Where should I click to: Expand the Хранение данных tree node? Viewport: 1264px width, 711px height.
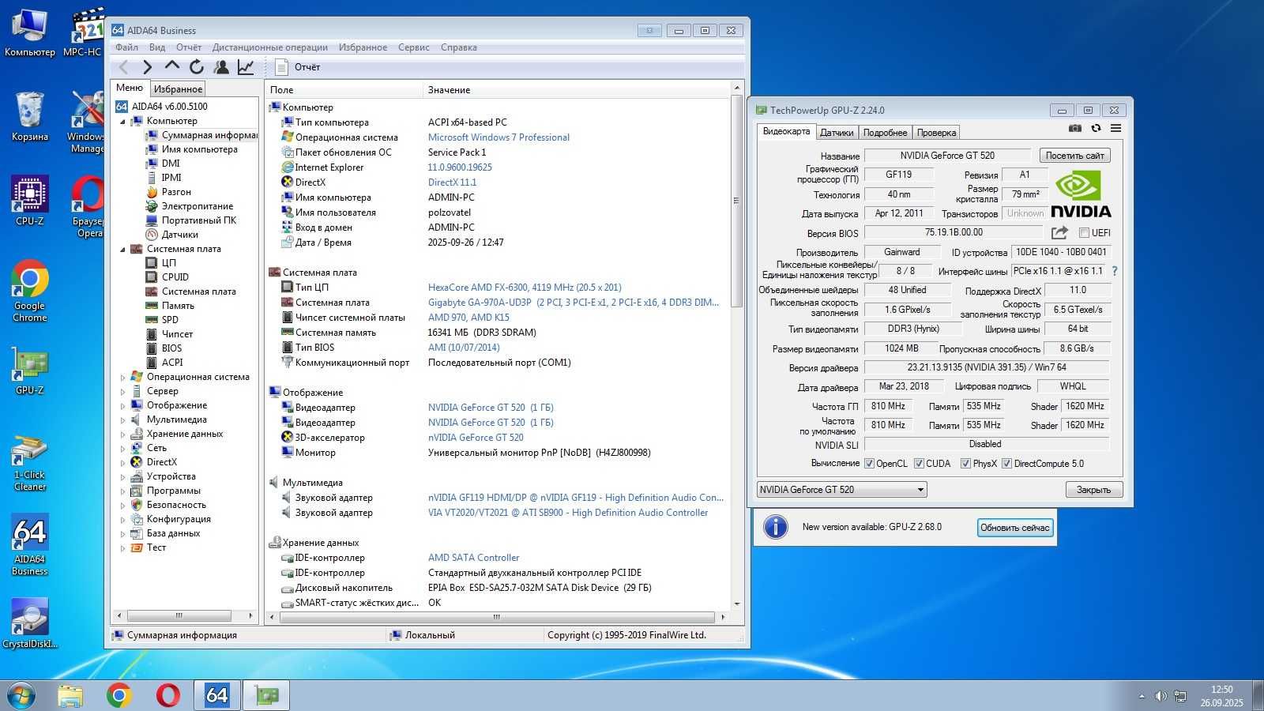click(x=122, y=434)
